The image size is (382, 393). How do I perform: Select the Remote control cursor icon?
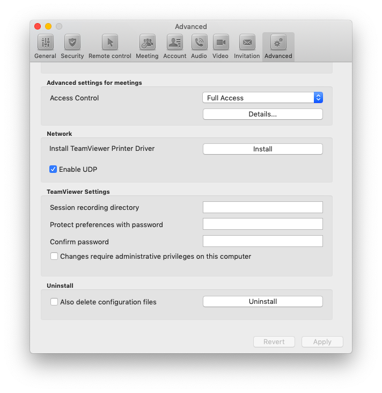(x=109, y=43)
